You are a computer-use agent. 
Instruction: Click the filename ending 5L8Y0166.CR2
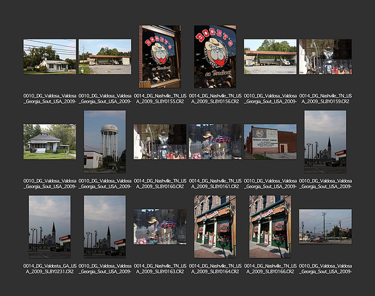[x=270, y=268]
